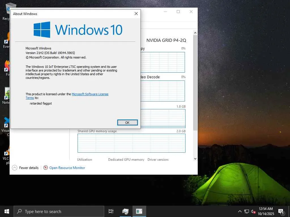The width and height of the screenshot is (290, 217).
Task: Click the Resource Monitor gauge icon
Action: tap(46, 168)
